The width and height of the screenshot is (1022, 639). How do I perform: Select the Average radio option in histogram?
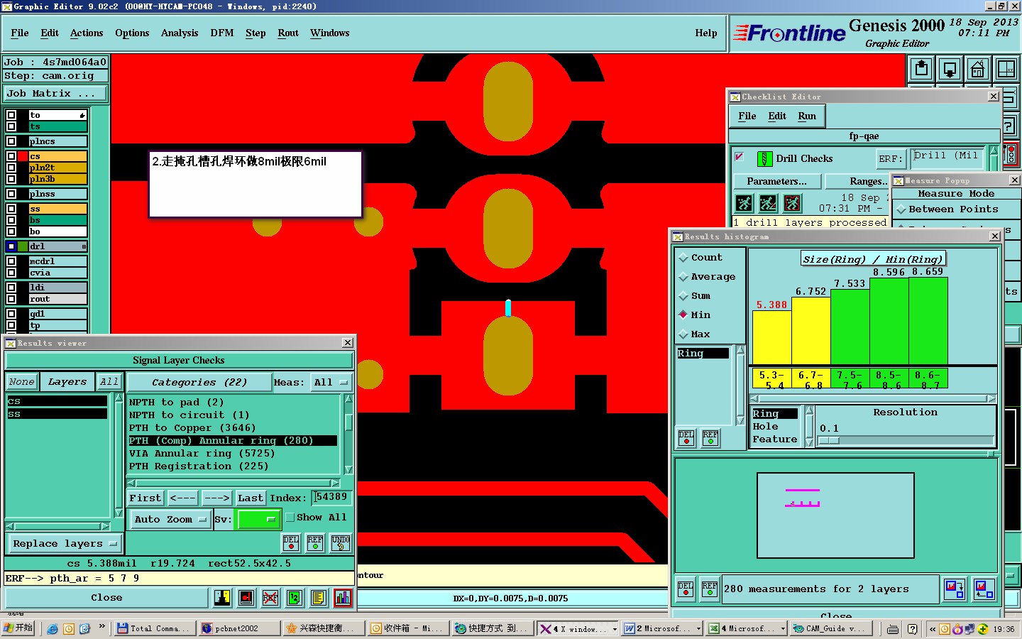(x=683, y=277)
